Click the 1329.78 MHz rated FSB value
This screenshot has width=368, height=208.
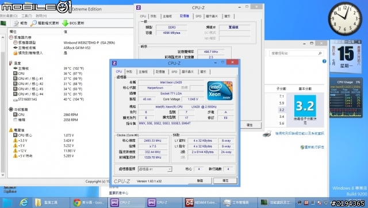(x=152, y=157)
